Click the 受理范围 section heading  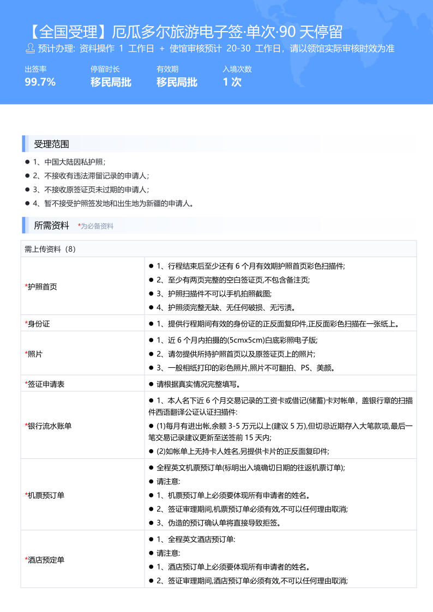coord(52,144)
